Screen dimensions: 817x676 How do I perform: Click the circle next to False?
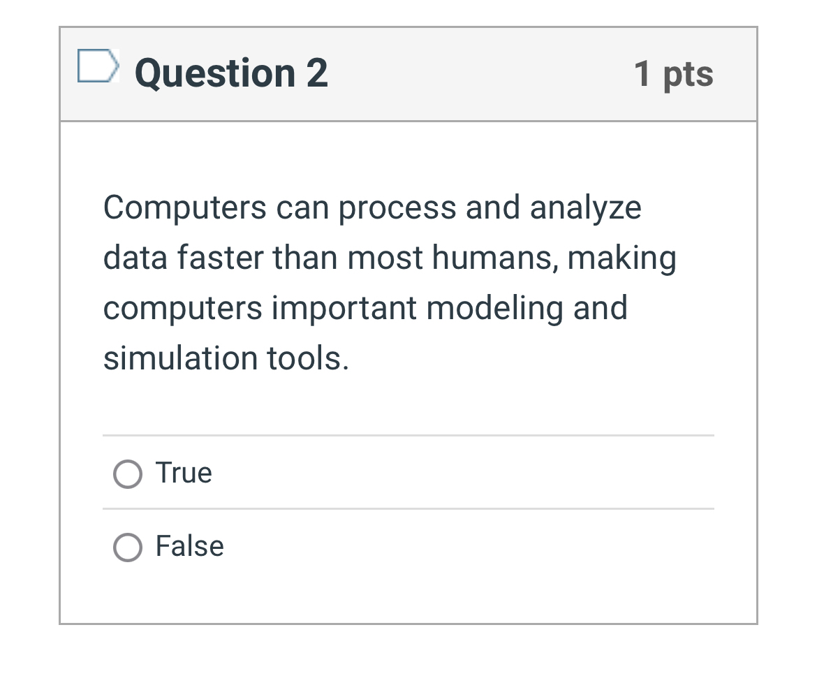tap(126, 547)
